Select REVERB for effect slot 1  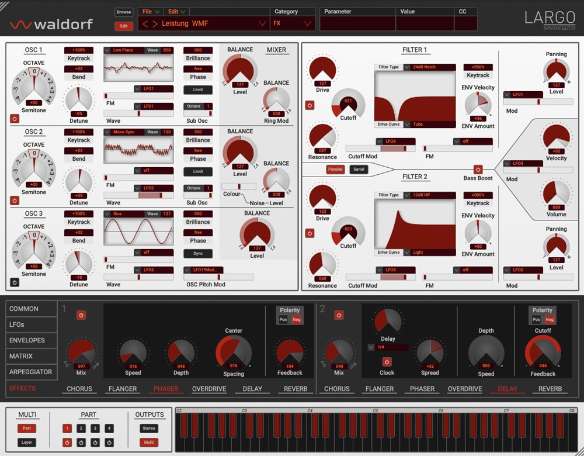pos(296,389)
